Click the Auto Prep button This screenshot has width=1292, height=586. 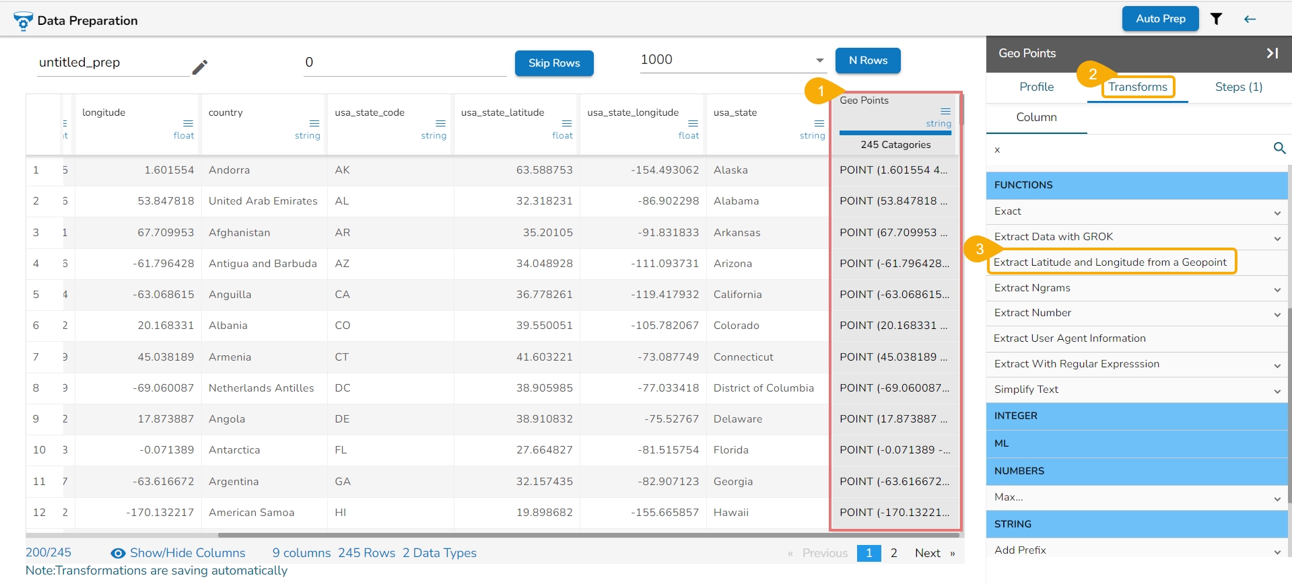[x=1160, y=19]
